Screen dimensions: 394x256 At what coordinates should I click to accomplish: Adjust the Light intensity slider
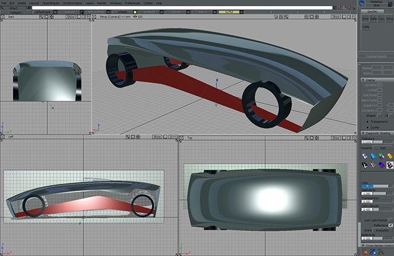[383, 209]
